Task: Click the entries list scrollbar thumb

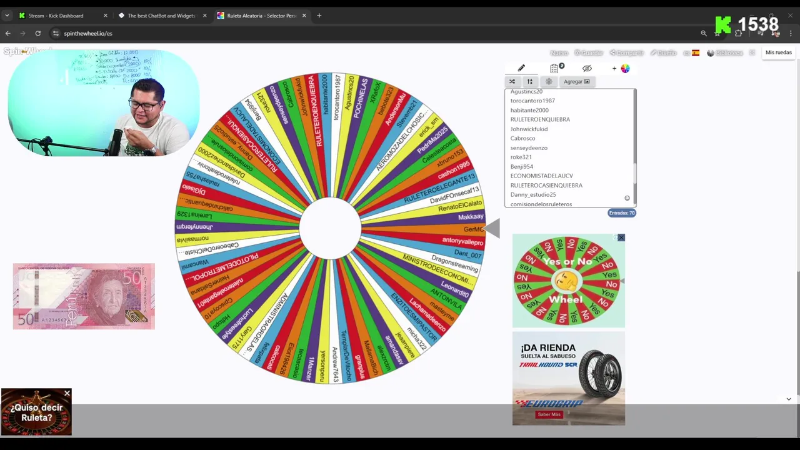Action: (634, 172)
